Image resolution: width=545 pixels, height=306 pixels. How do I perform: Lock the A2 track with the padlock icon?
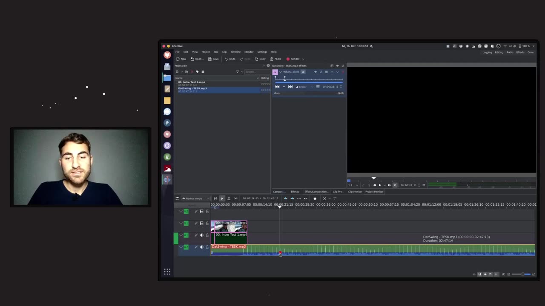[207, 247]
